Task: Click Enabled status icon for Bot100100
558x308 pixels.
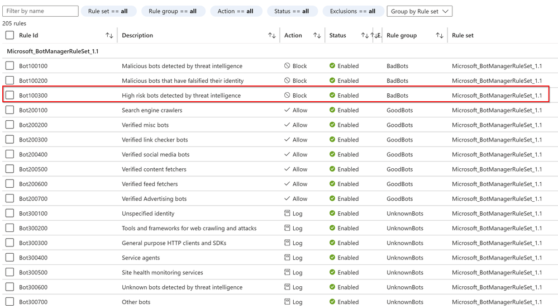Action: click(332, 65)
